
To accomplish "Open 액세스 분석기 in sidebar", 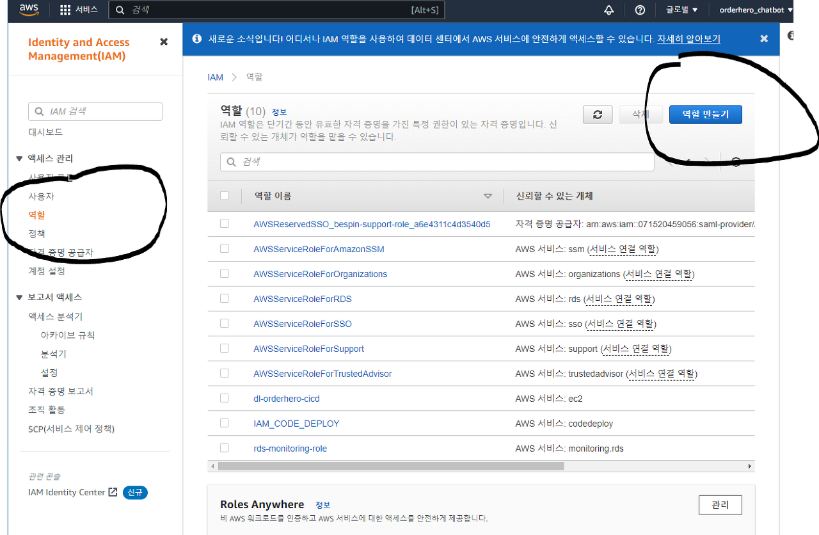I will pos(55,316).
